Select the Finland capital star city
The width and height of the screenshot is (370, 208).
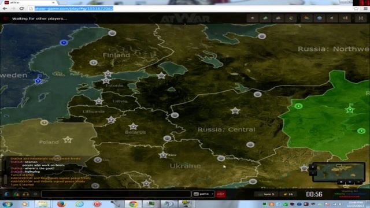point(108,73)
